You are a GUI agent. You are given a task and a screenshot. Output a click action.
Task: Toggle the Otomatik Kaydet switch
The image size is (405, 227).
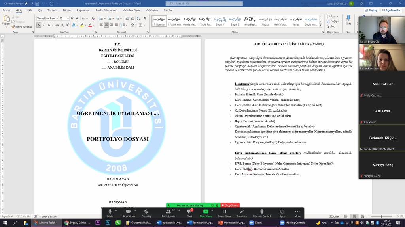click(x=28, y=3)
